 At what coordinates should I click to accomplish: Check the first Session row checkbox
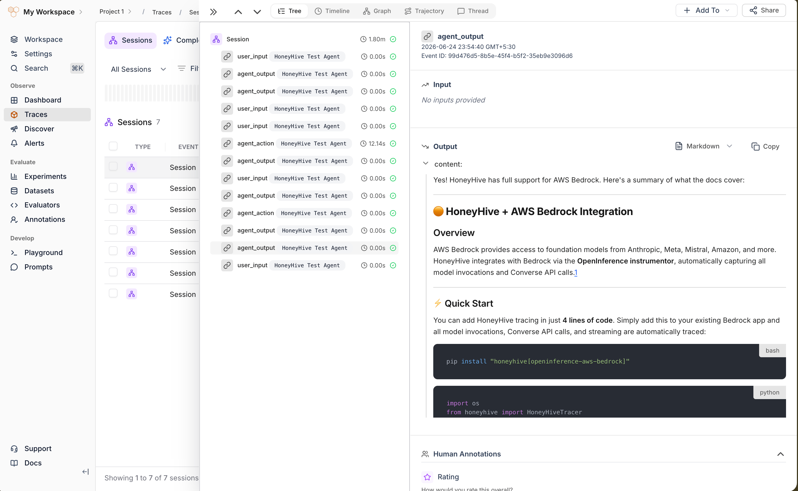113,166
